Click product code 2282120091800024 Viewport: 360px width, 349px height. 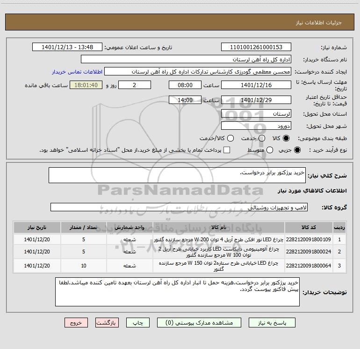point(309,252)
